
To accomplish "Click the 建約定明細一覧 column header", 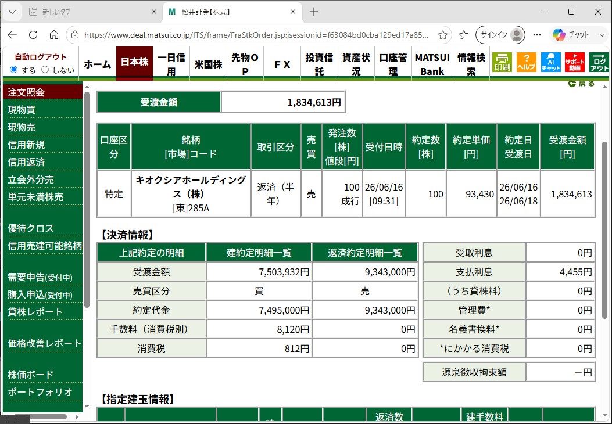I will (x=259, y=253).
